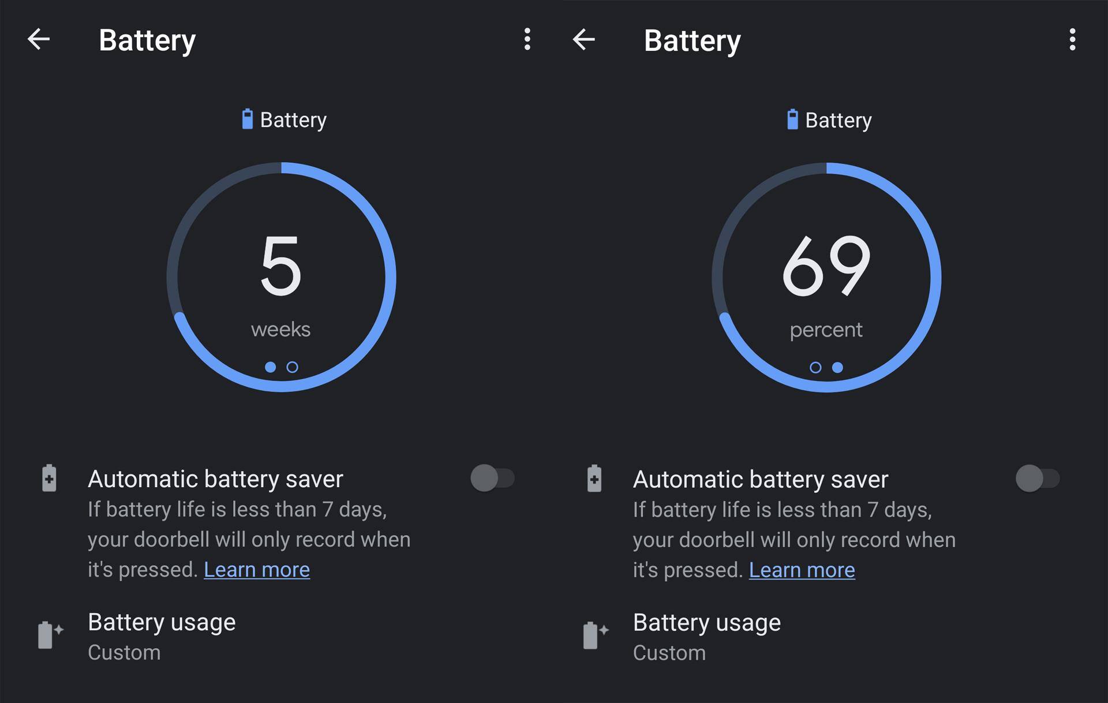Viewport: 1108px width, 703px height.
Task: Select hollow page dot under weeks
Action: [x=293, y=367]
